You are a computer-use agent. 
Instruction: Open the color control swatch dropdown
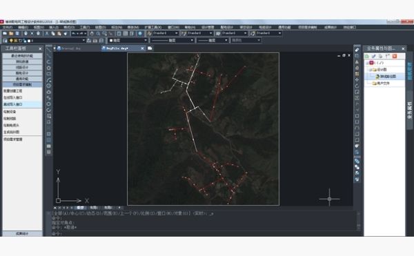[128, 41]
